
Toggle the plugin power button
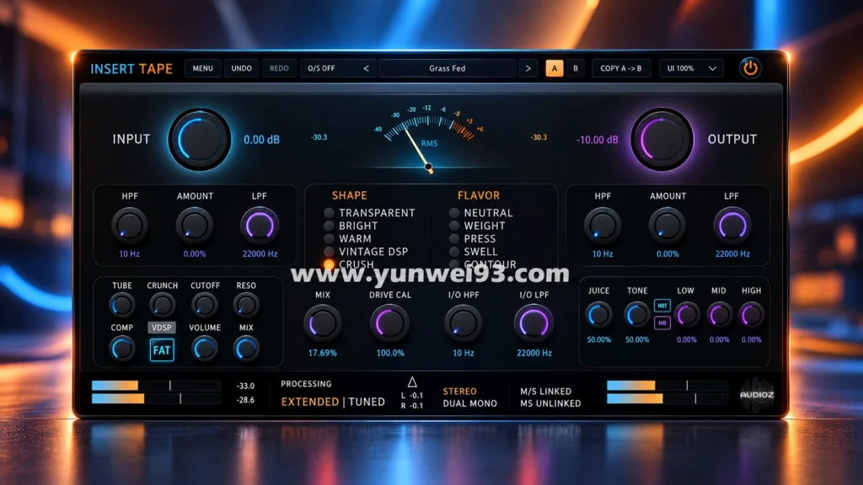tap(749, 68)
